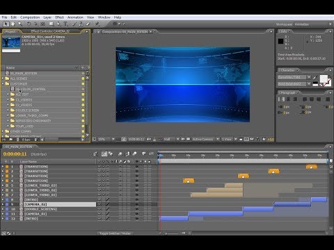Image resolution: width=334 pixels, height=250 pixels.
Task: Click the Graph Editor icon in timeline
Action: point(151,153)
